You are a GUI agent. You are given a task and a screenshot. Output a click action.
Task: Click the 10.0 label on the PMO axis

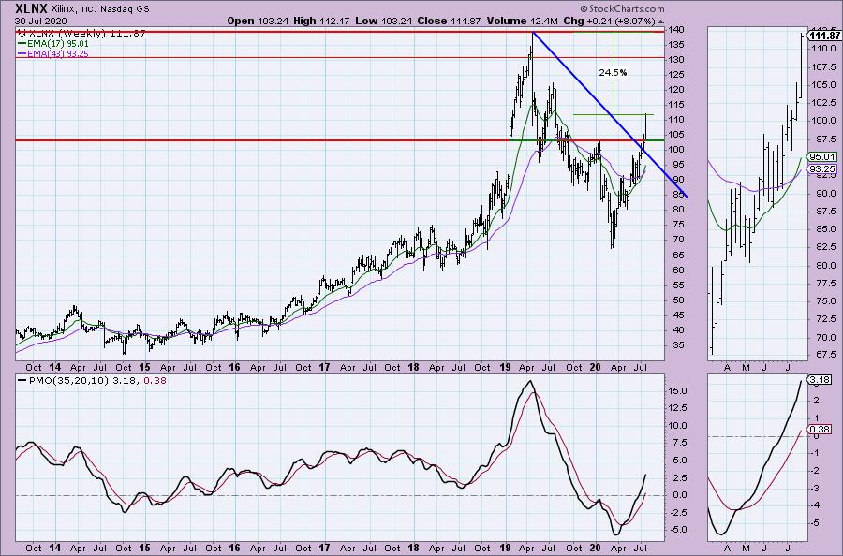coord(678,426)
